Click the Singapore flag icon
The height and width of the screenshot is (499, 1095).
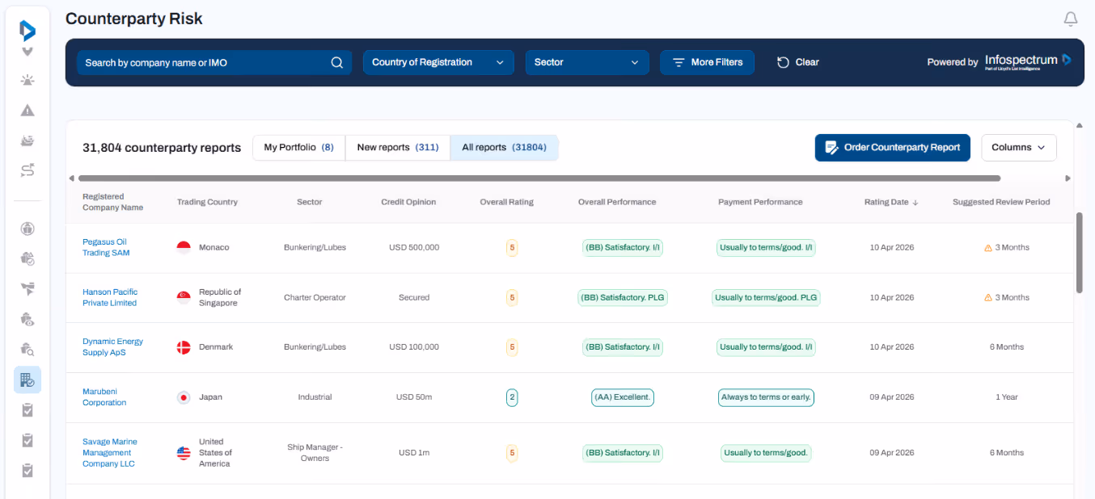(x=184, y=297)
